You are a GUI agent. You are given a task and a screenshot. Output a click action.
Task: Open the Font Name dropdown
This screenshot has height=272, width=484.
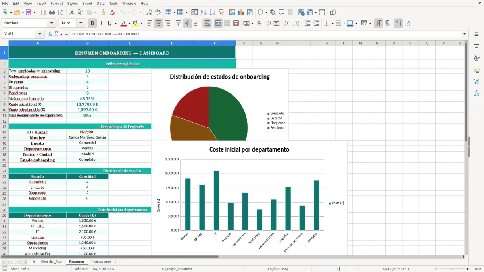click(x=52, y=23)
